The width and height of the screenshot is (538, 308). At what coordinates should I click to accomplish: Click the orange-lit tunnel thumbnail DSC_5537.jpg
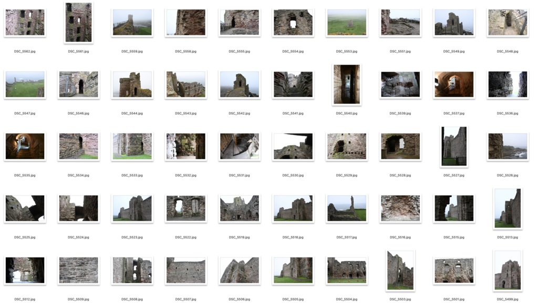(x=454, y=84)
